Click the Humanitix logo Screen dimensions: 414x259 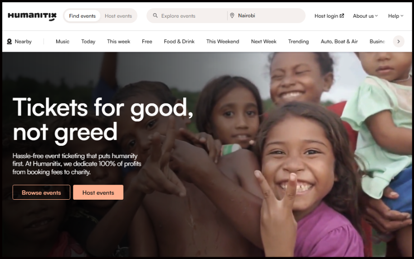(x=32, y=16)
